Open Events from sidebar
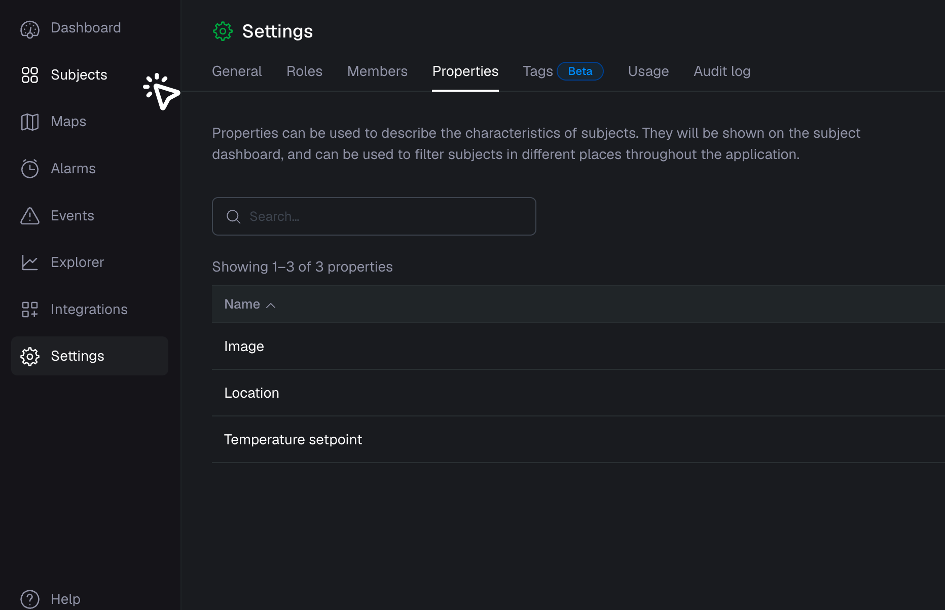 point(72,216)
